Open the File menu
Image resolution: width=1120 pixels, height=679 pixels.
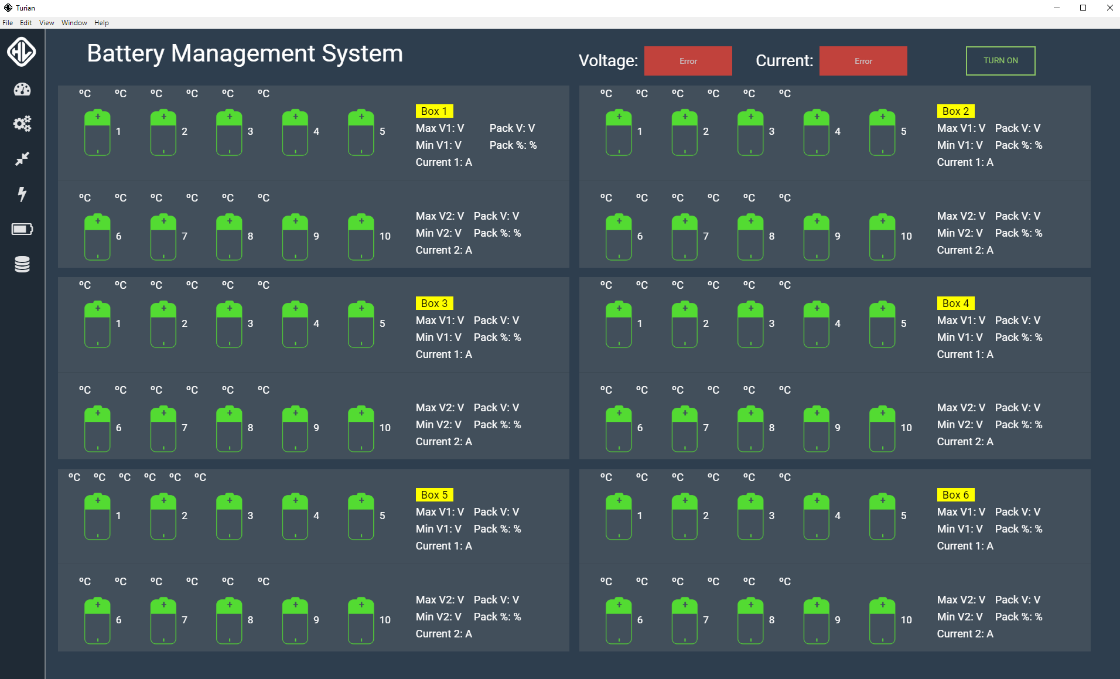tap(8, 23)
